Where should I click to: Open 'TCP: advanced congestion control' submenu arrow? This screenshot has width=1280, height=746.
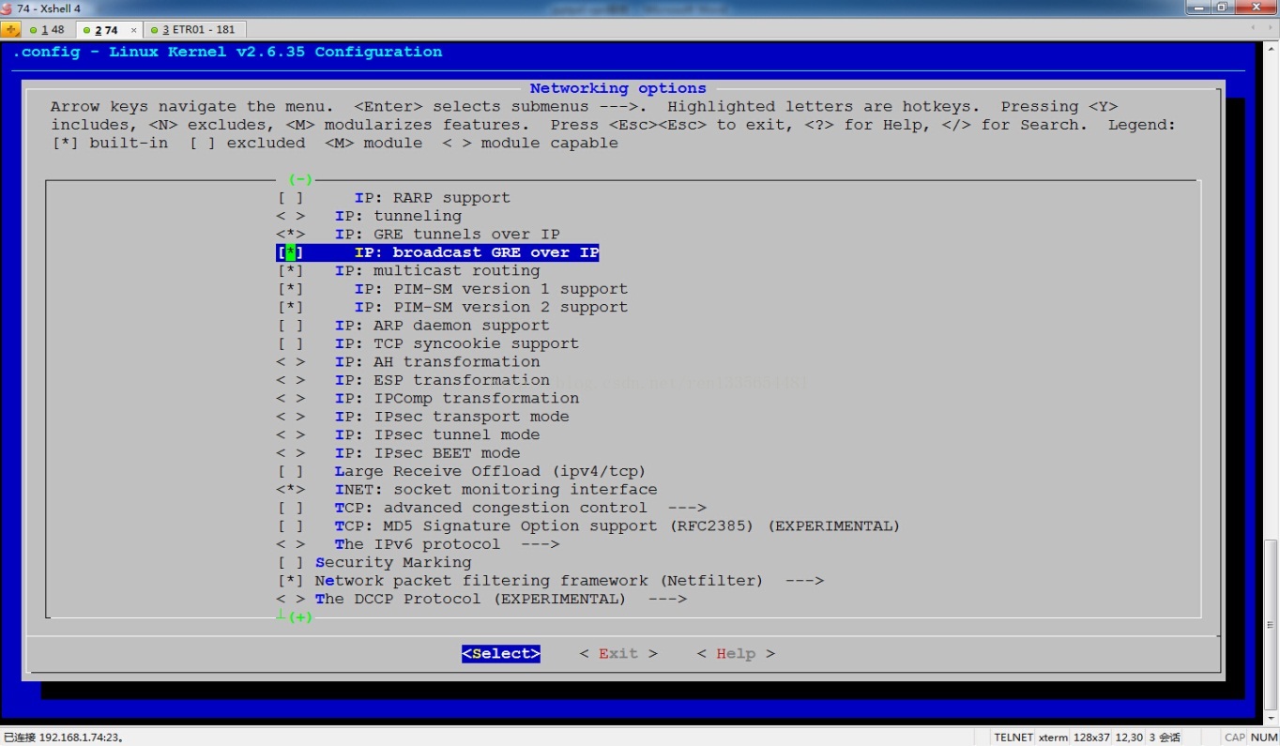tap(688, 508)
